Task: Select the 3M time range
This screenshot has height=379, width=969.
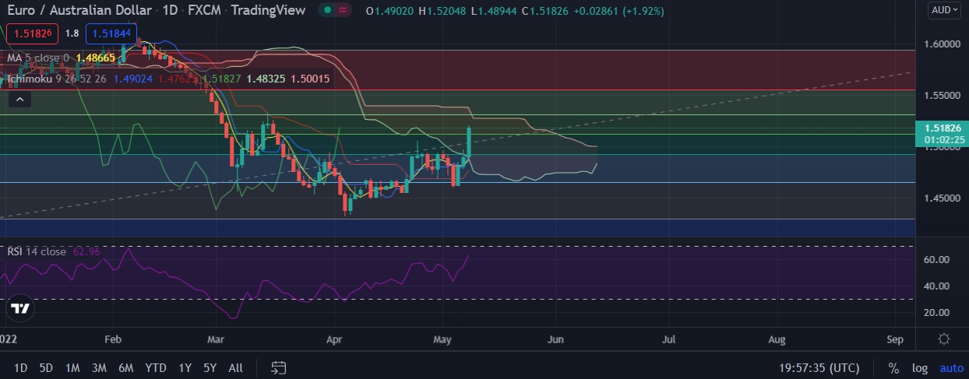Action: [x=99, y=368]
